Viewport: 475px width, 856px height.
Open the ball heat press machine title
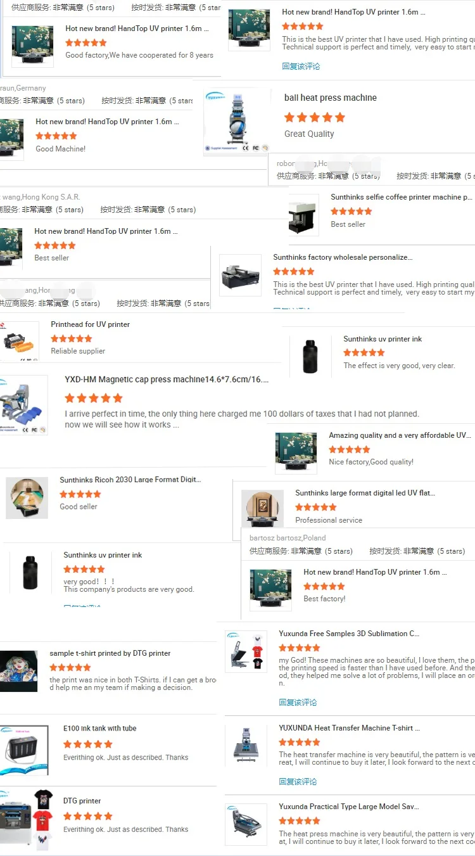(x=331, y=98)
